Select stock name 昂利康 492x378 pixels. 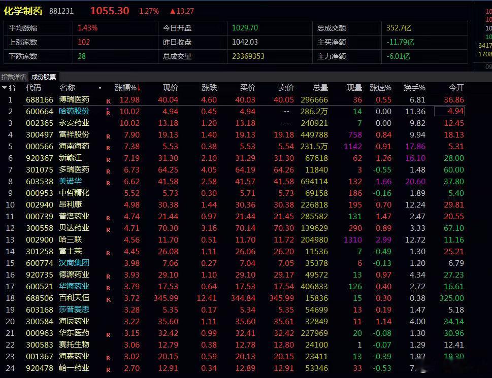click(70, 204)
